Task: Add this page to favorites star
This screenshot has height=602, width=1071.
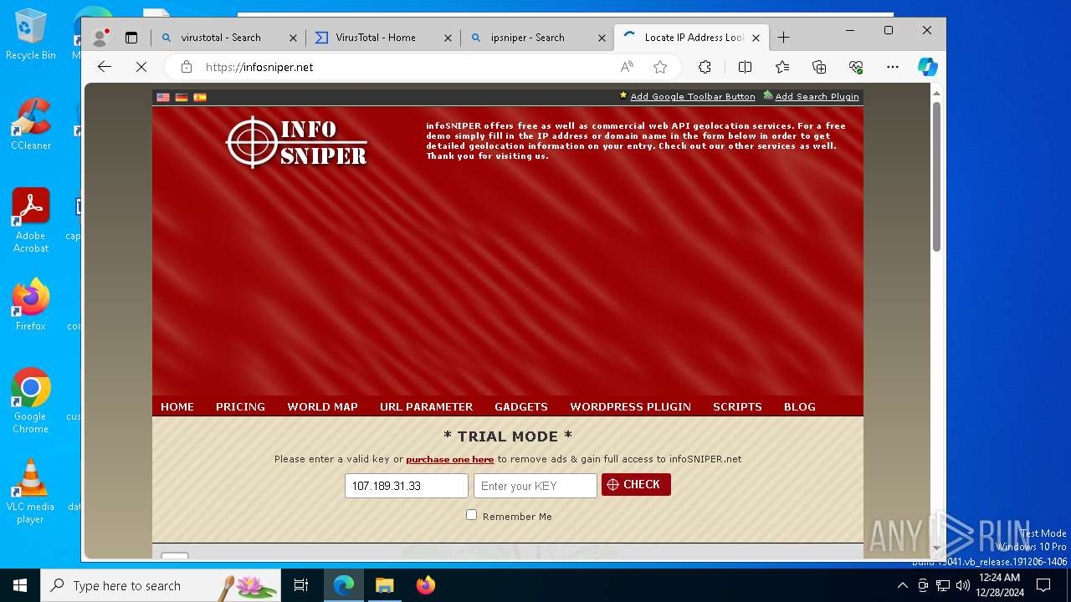Action: click(x=660, y=67)
